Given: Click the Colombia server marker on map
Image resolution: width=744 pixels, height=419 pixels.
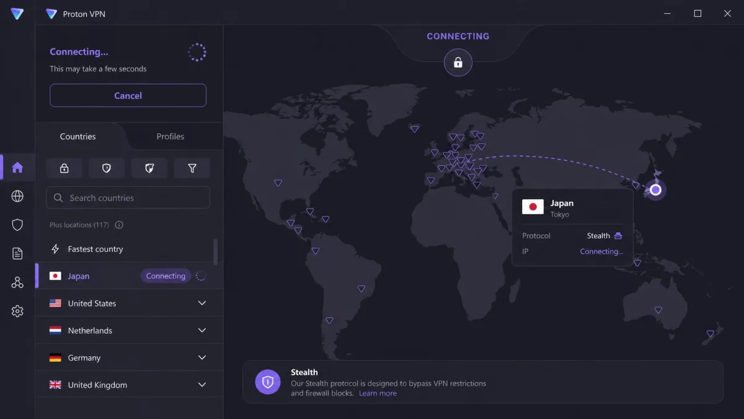Looking at the screenshot, I should 315,251.
